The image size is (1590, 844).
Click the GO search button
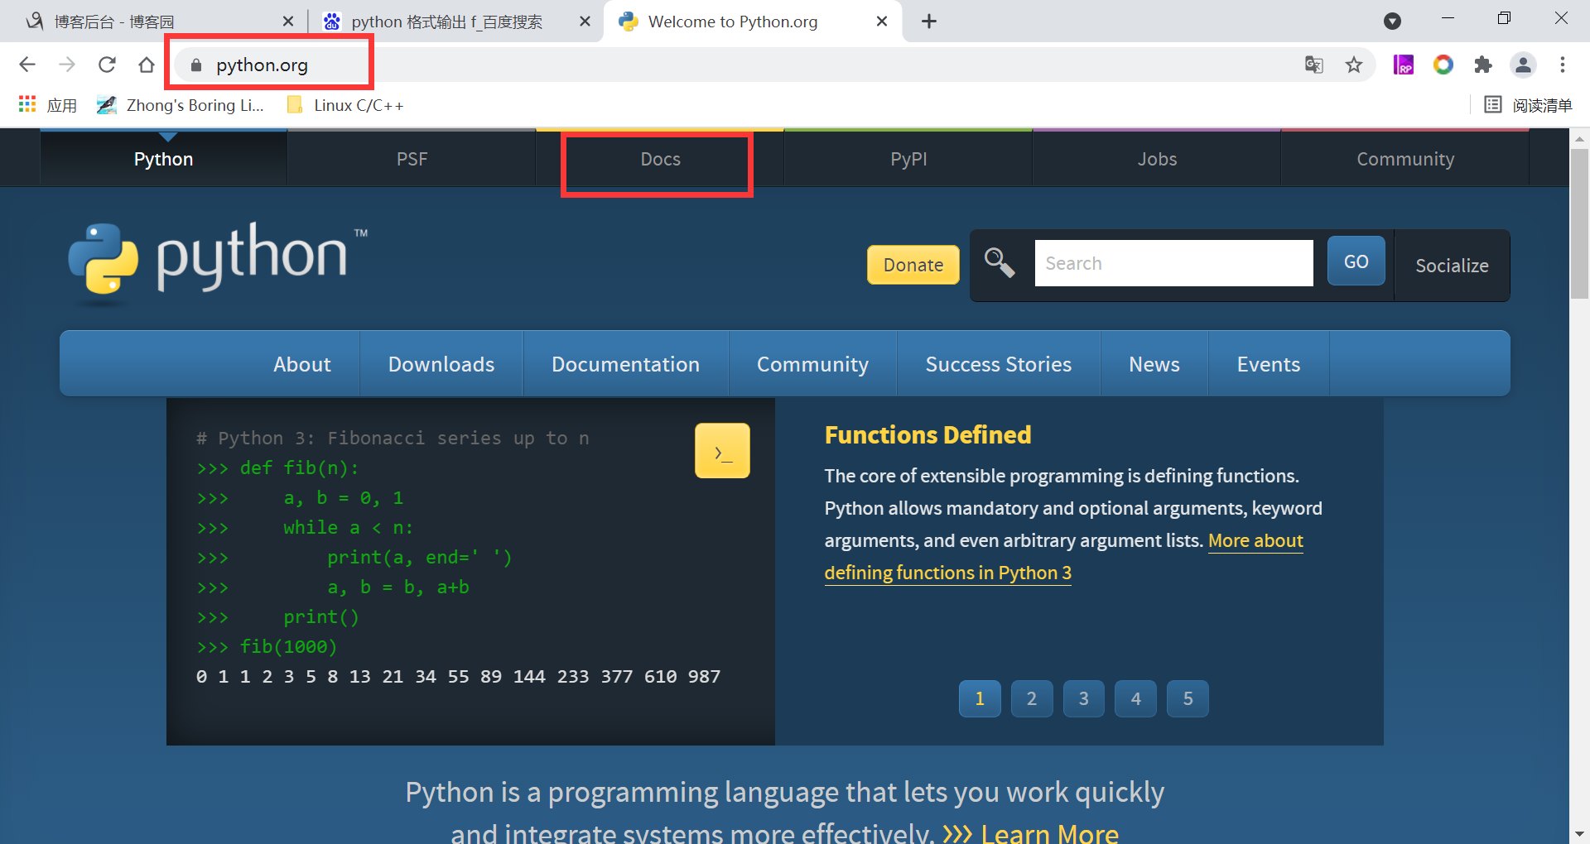pyautogui.click(x=1356, y=261)
